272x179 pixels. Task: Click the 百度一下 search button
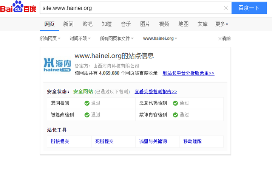coord(249,8)
